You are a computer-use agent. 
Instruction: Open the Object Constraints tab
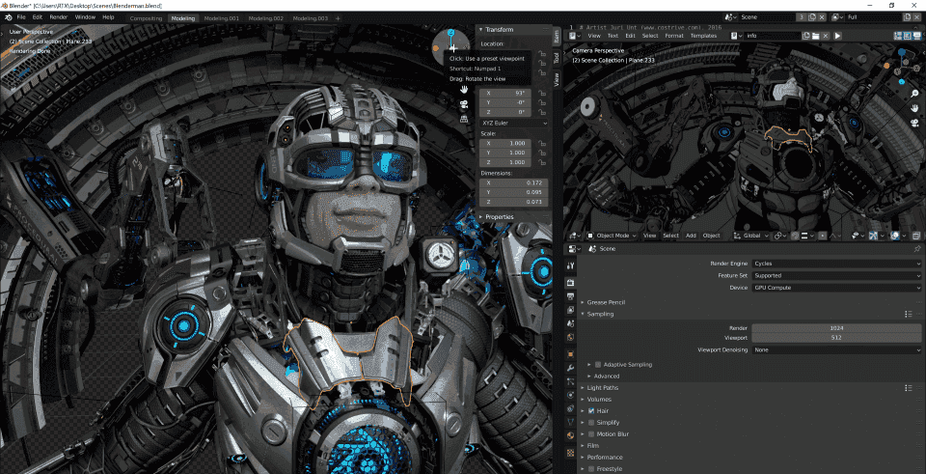coord(570,407)
